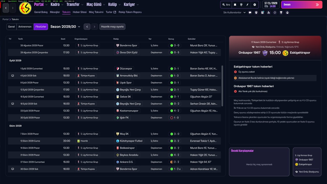Show previous season with left arrow
This screenshot has height=184, width=327.
(87, 27)
